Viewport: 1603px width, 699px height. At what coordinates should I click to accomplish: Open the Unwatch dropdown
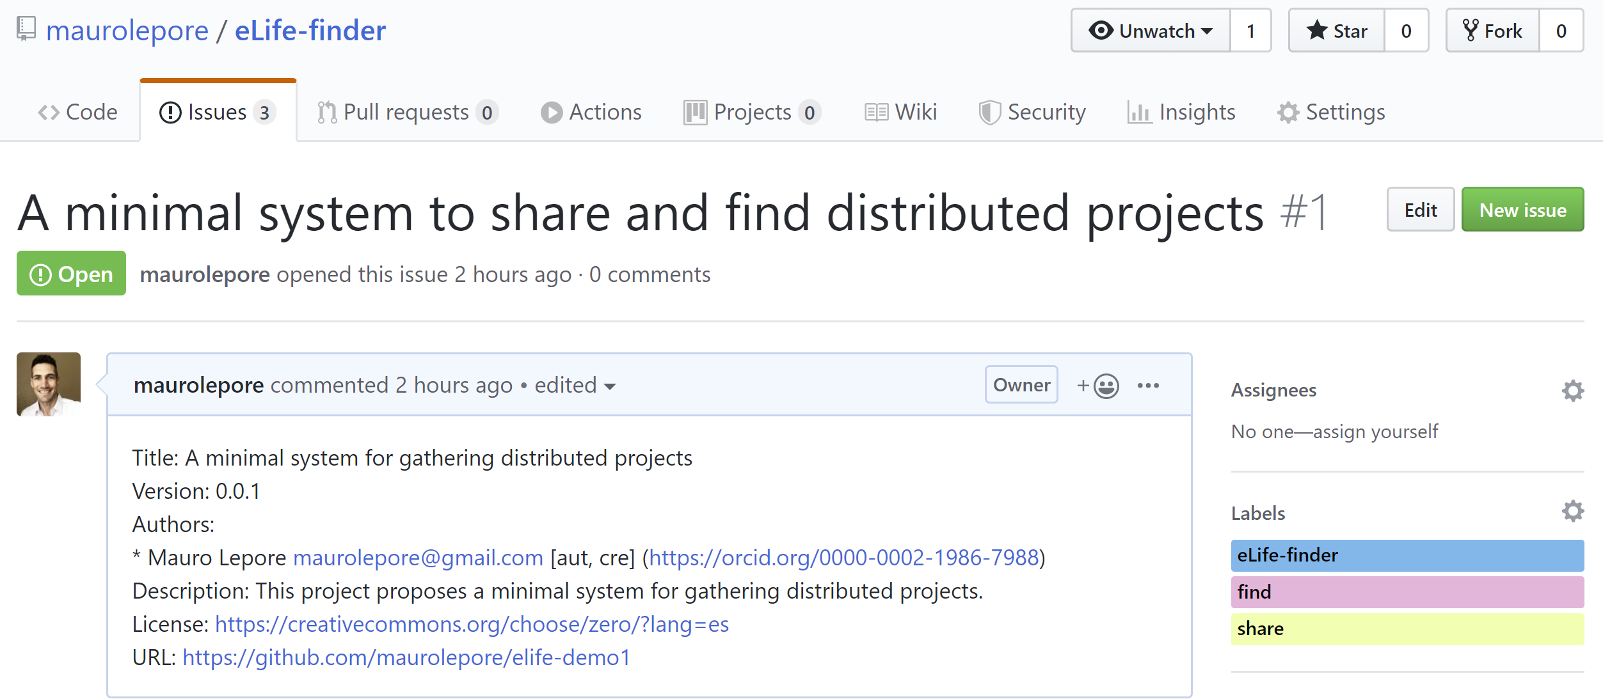[x=1151, y=31]
